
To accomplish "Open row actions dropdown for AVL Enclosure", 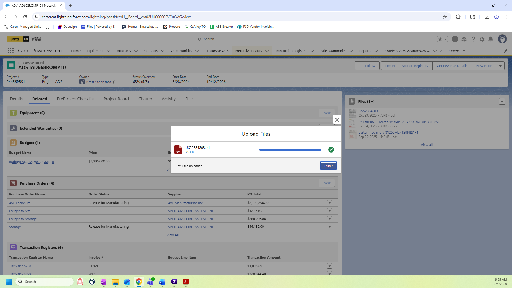I will coord(330,203).
